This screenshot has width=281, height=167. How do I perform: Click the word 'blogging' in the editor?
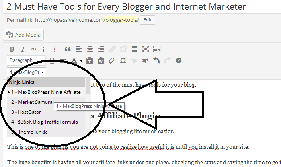point(122,131)
